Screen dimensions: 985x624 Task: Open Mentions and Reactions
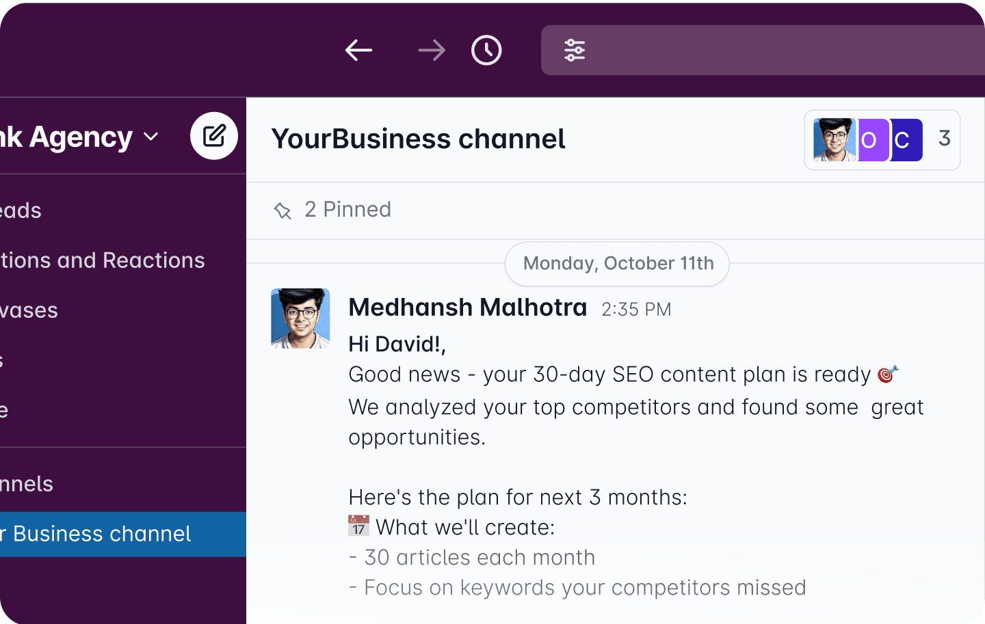103,260
